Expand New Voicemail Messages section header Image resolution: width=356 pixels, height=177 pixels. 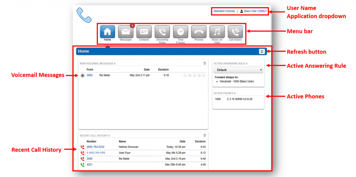[97, 64]
